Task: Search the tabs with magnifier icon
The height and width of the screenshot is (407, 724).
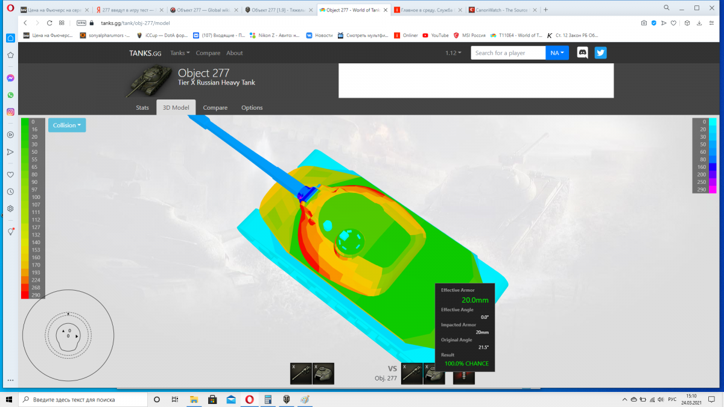Action: click(x=666, y=8)
